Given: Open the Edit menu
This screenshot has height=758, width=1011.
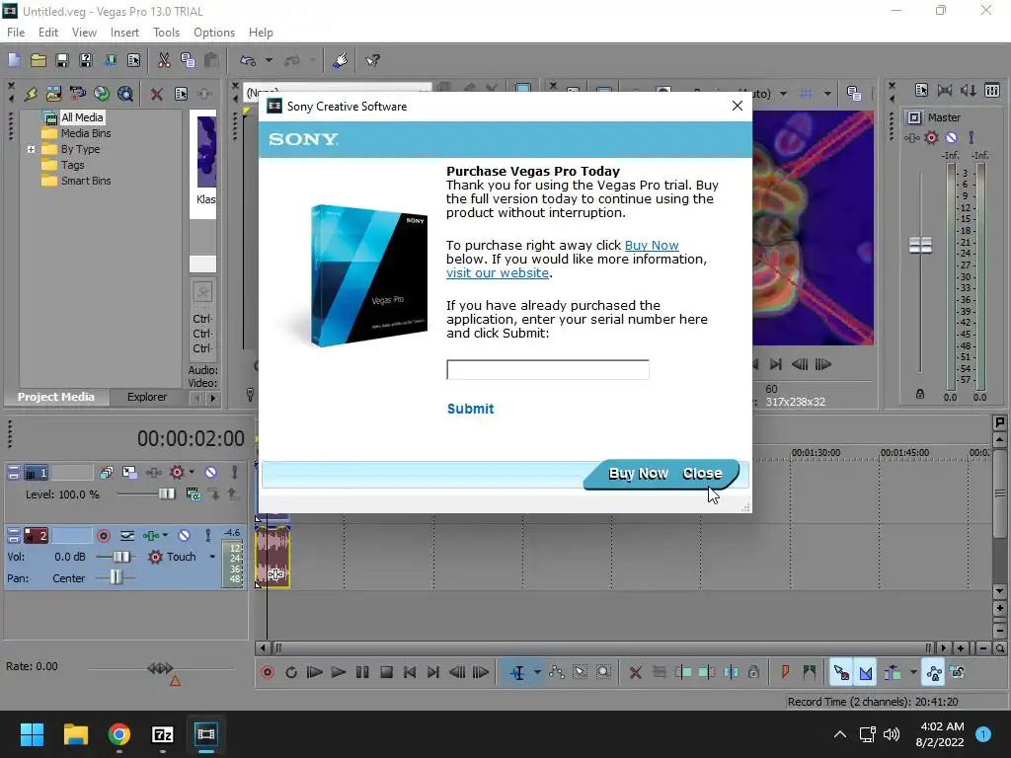Looking at the screenshot, I should point(48,33).
